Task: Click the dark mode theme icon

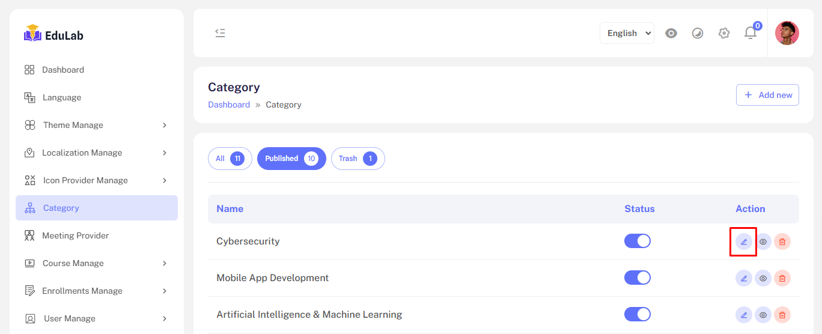Action: pyautogui.click(x=698, y=33)
